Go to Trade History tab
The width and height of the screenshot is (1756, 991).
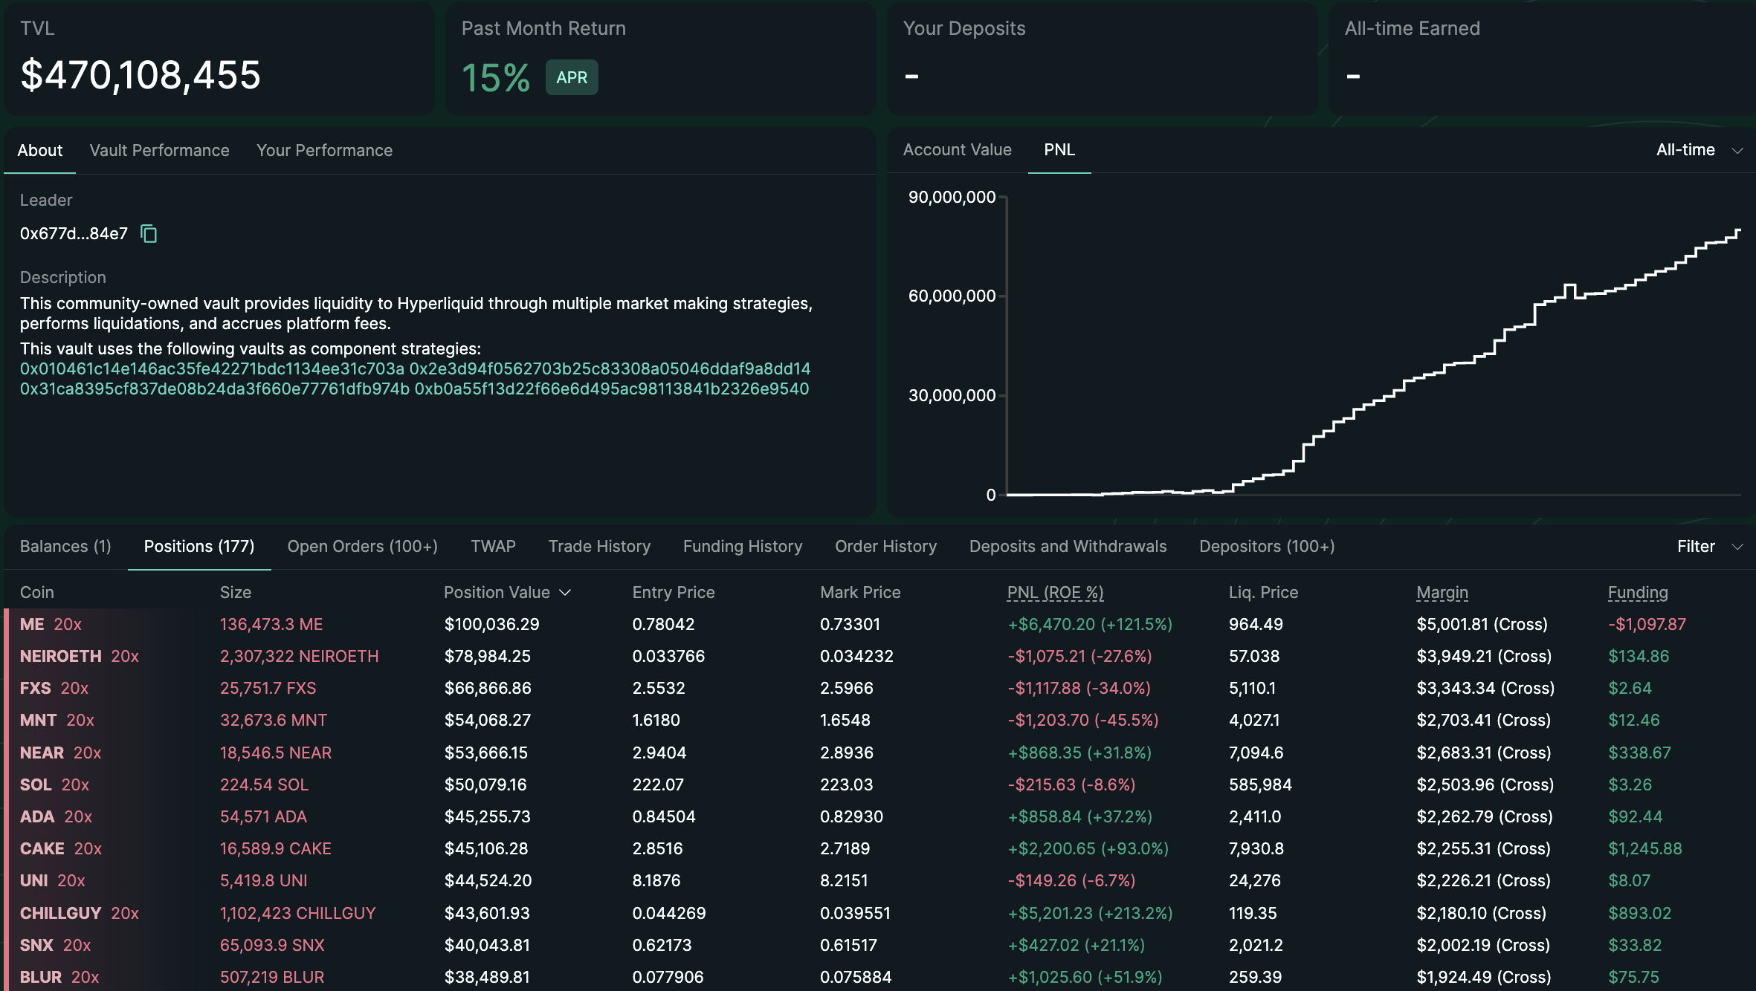pos(599,547)
